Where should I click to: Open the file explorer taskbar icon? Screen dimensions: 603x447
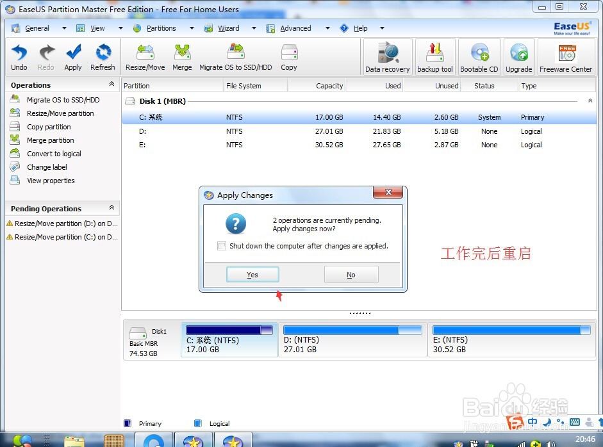pyautogui.click(x=74, y=441)
